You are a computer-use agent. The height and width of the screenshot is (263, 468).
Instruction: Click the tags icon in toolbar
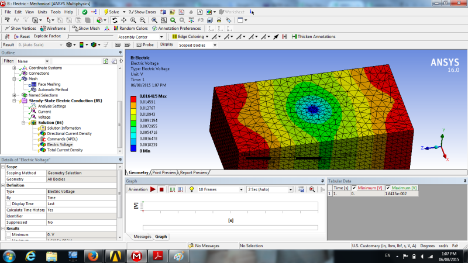point(228,20)
